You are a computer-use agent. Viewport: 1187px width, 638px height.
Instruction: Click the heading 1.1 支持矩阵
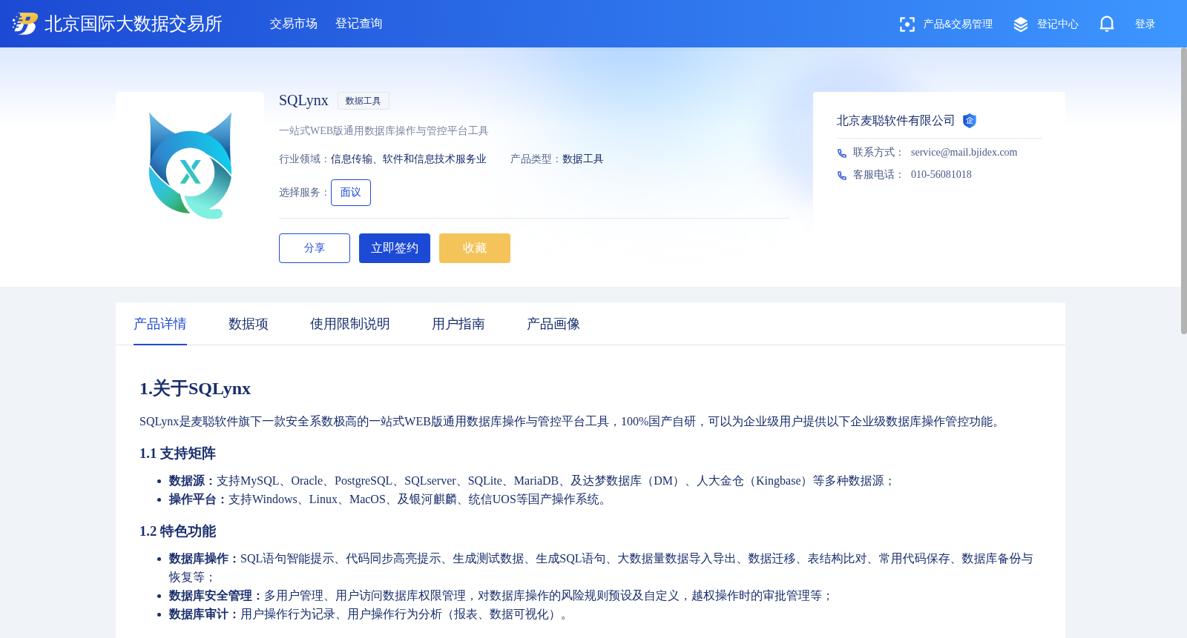click(178, 453)
